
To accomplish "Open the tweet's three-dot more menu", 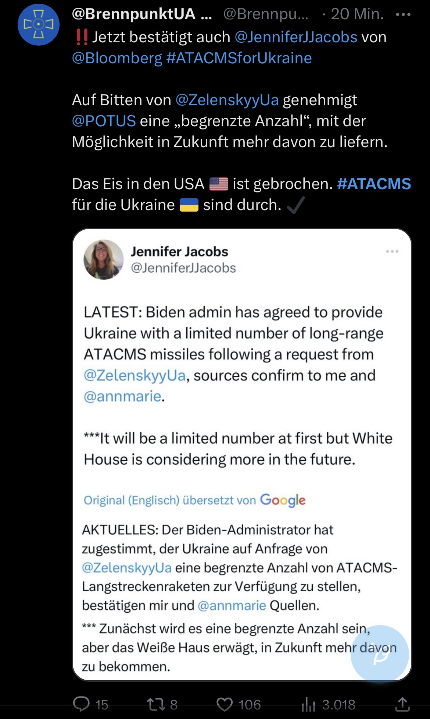I will pos(403,15).
